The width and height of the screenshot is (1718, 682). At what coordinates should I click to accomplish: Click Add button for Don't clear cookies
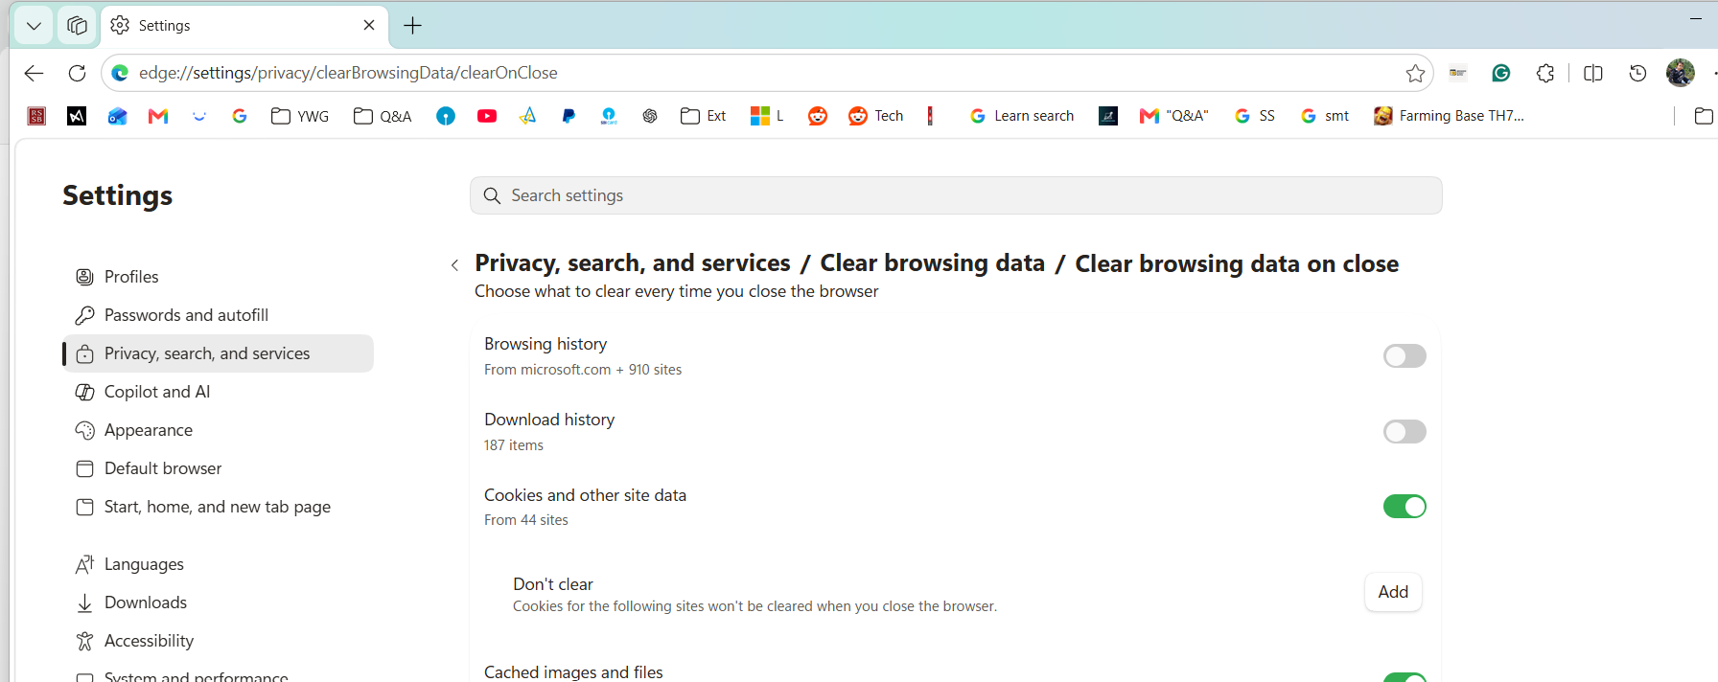(1393, 592)
